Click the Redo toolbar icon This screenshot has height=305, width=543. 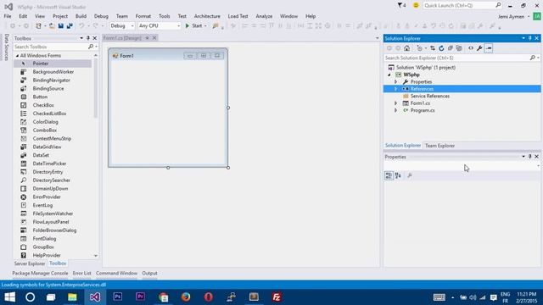pyautogui.click(x=96, y=26)
